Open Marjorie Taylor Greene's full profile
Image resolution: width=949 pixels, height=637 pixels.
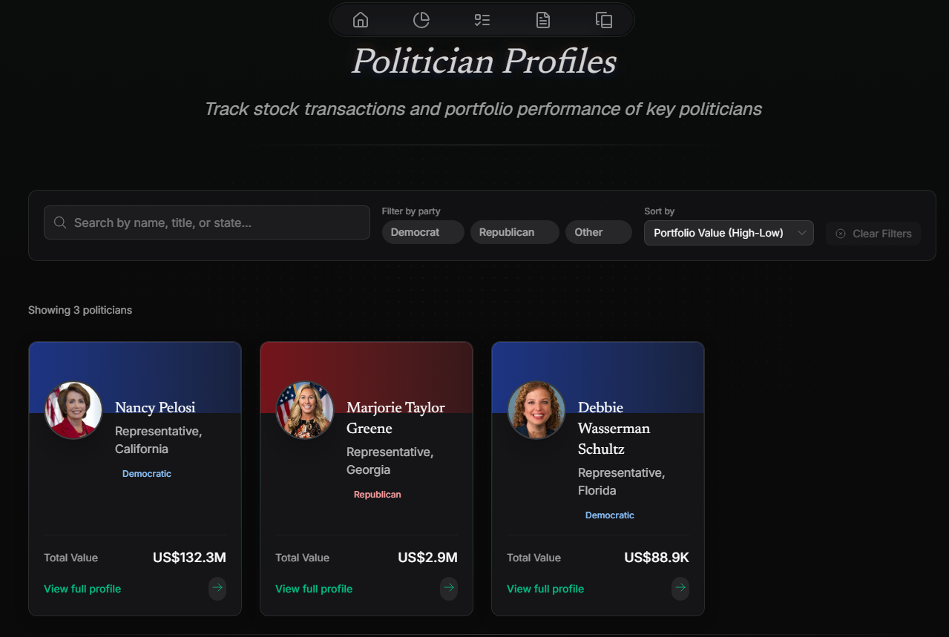tap(314, 588)
